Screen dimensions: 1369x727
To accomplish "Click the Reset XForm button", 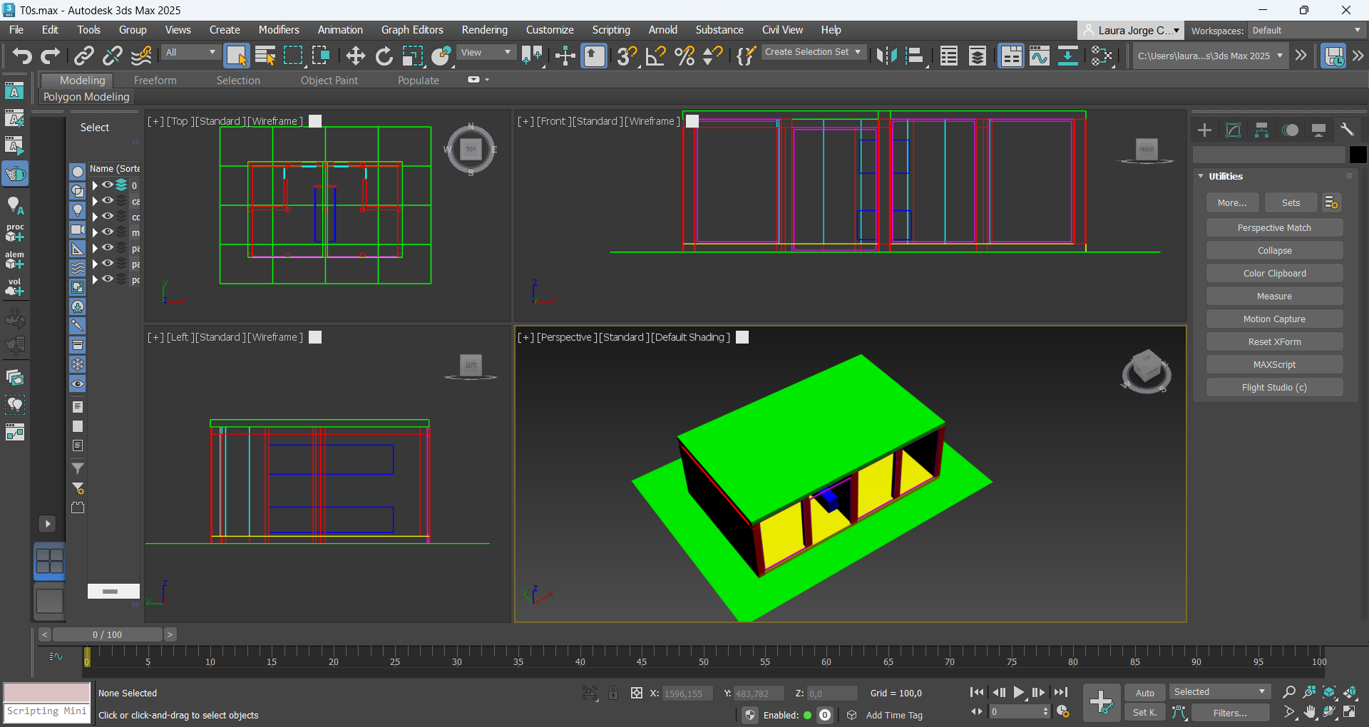I will click(1274, 342).
